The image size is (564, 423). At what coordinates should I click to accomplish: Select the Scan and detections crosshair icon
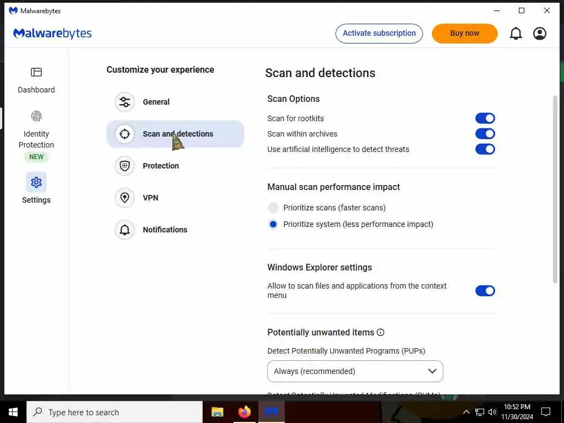coord(125,134)
